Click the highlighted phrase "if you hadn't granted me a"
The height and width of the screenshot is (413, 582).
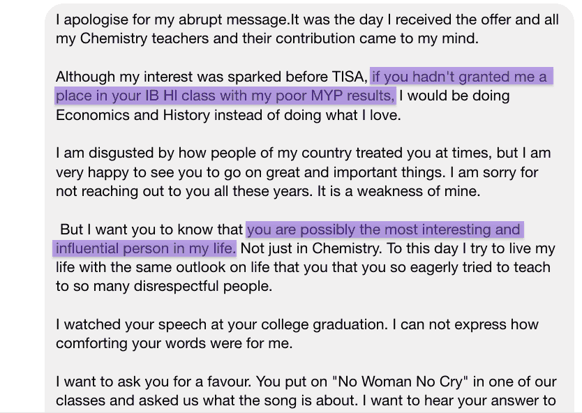pos(459,77)
